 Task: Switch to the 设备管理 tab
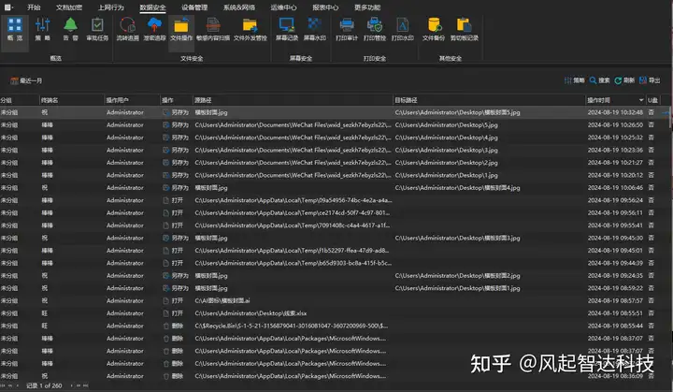coord(194,7)
